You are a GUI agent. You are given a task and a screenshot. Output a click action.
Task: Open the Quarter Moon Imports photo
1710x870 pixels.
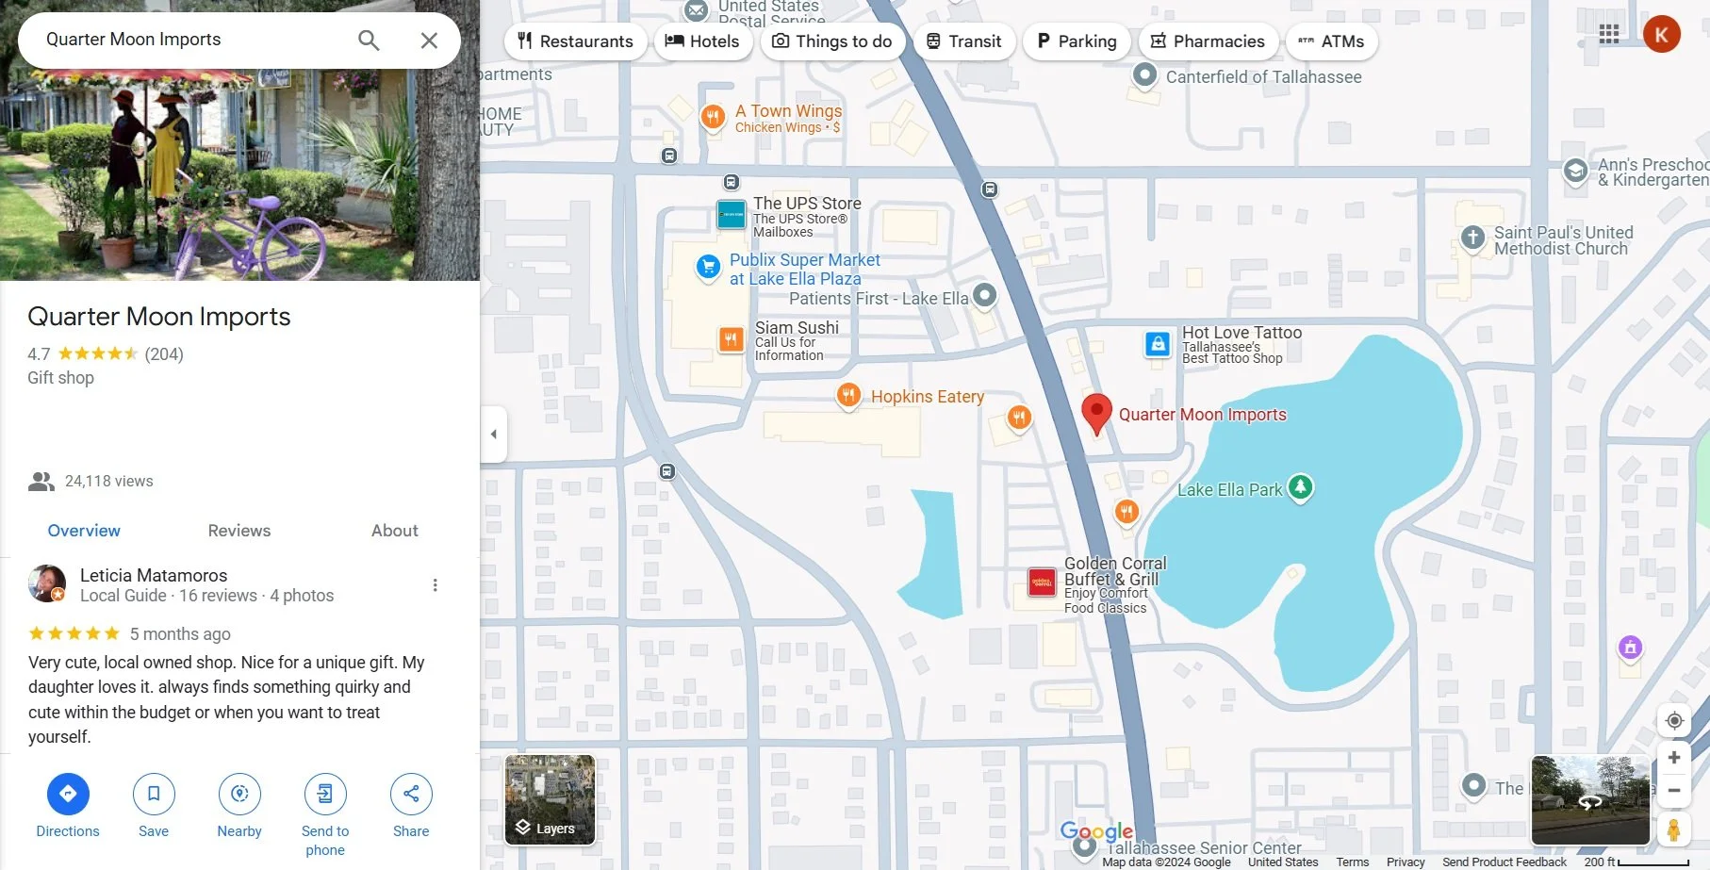(239, 174)
